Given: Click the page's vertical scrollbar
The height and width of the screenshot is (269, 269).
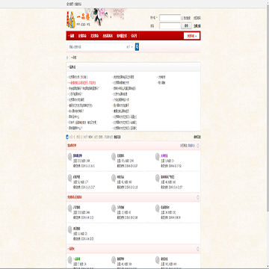Looking at the screenshot, I should [268, 134].
